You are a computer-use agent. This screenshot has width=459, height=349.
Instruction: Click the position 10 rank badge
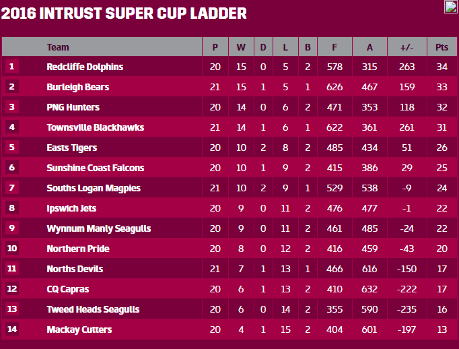11,249
